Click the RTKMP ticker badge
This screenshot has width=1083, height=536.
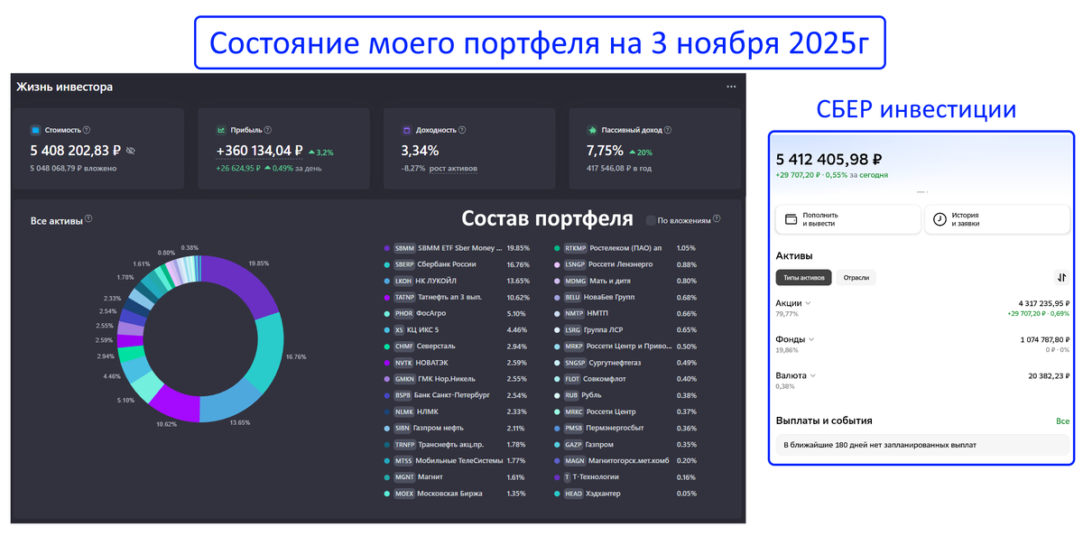(576, 248)
